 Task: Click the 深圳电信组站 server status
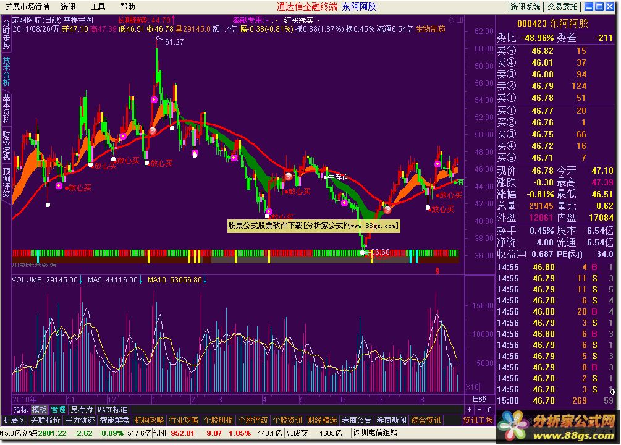(x=375, y=433)
